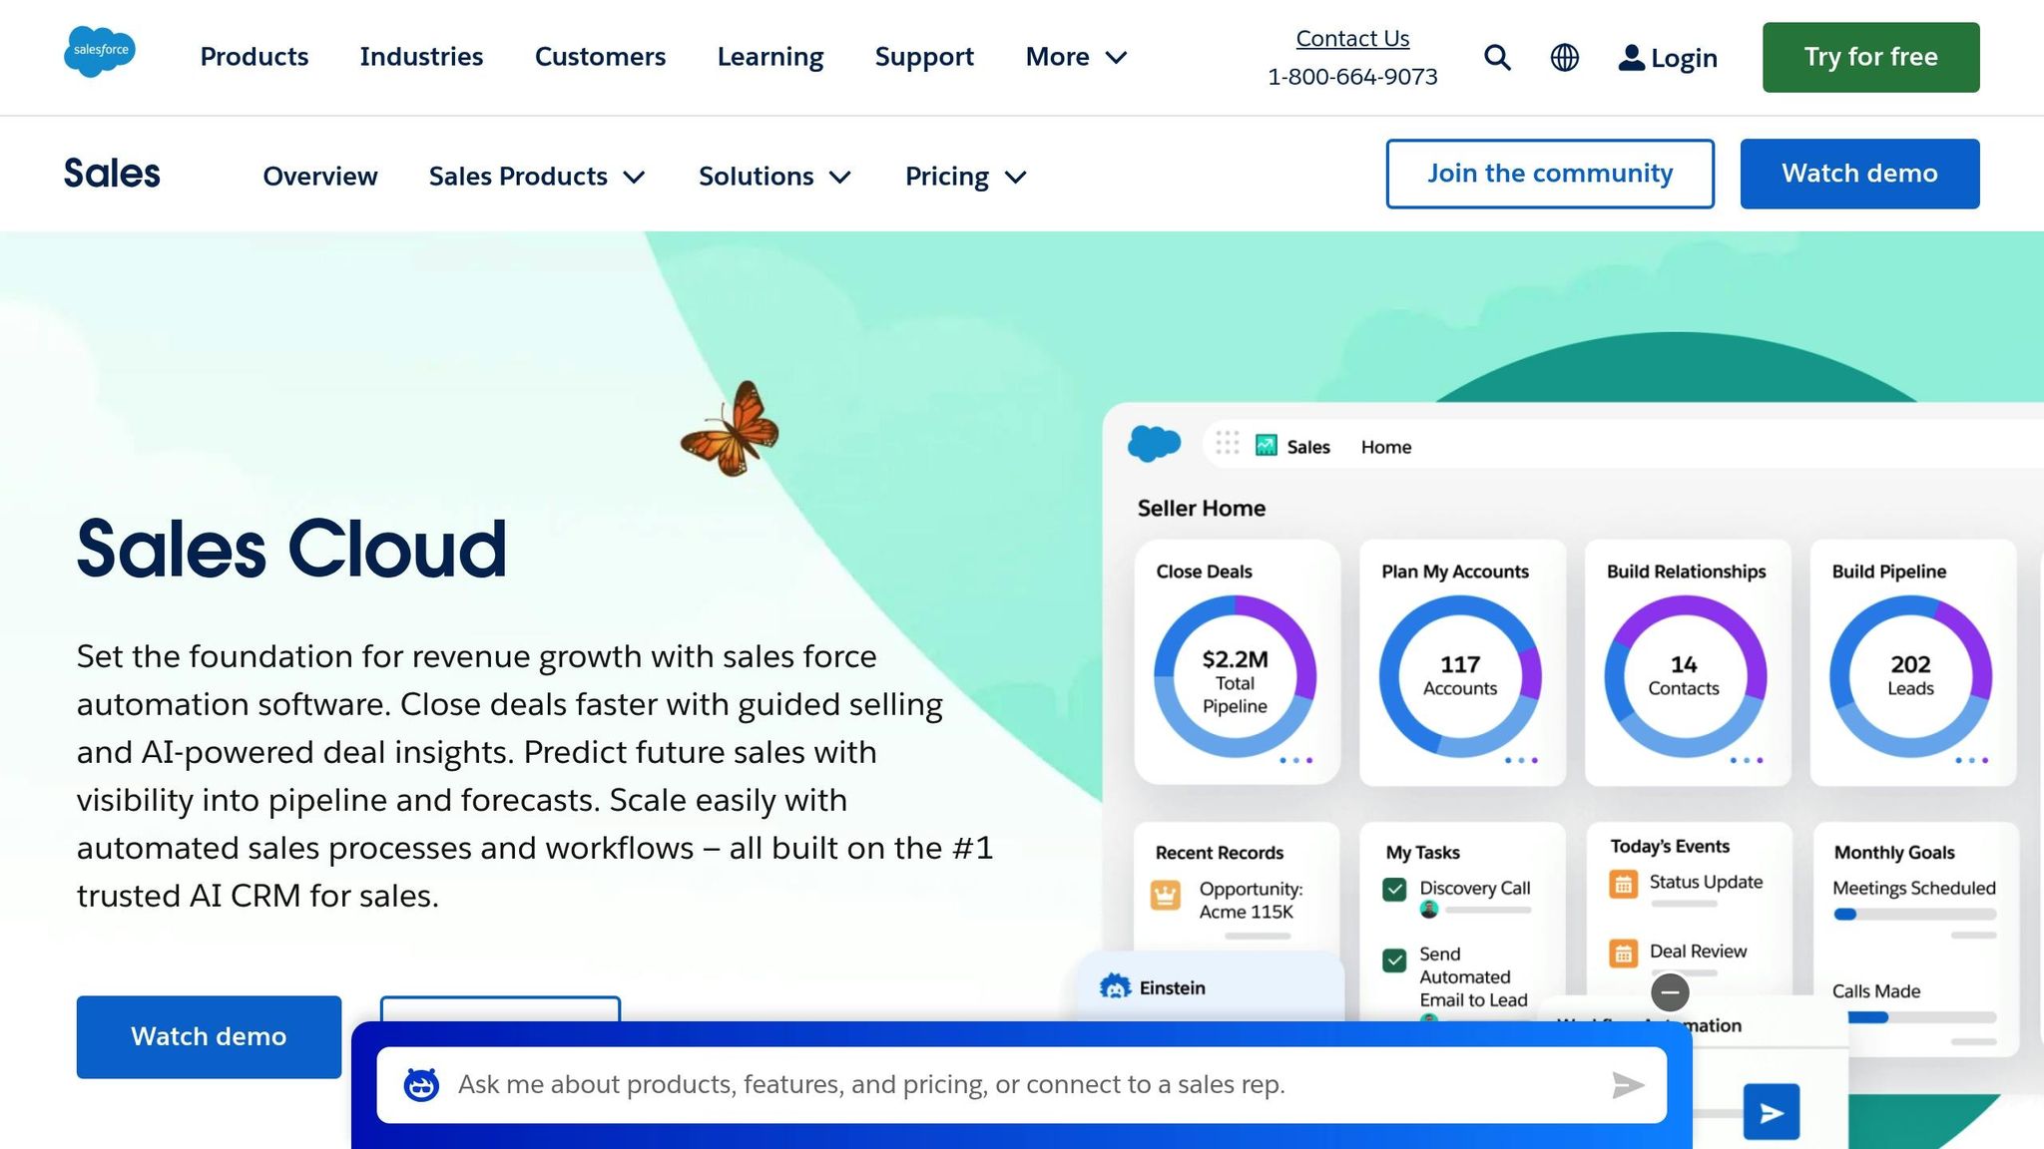Click the 117 Accounts donut chart
This screenshot has height=1149, width=2044.
[1460, 676]
